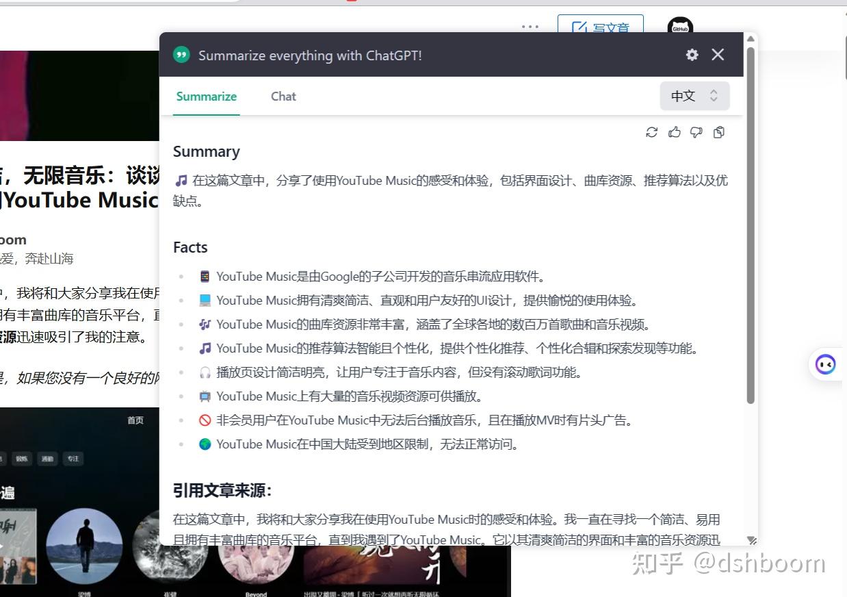The image size is (847, 597).
Task: Click the Facts heading
Action: [x=190, y=248]
